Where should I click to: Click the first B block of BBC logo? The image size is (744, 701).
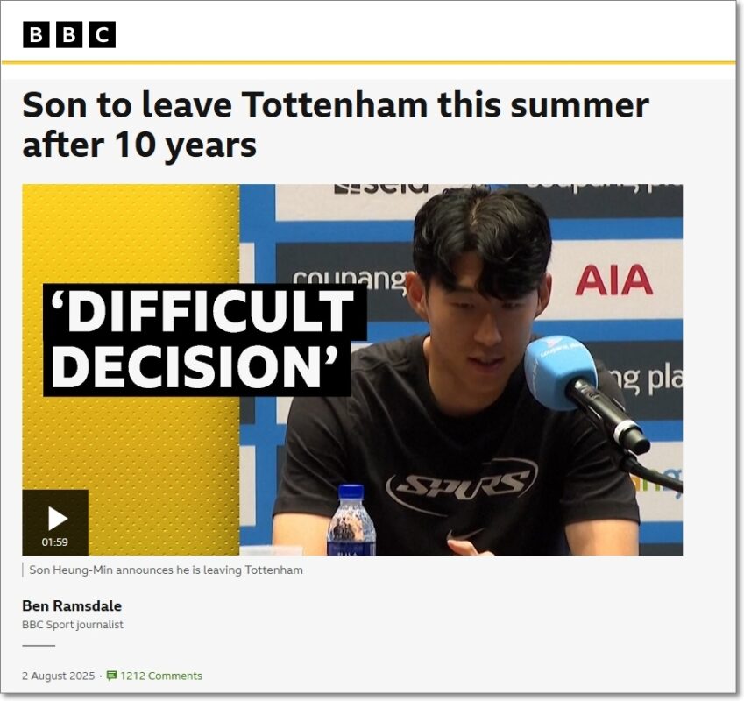tap(36, 35)
